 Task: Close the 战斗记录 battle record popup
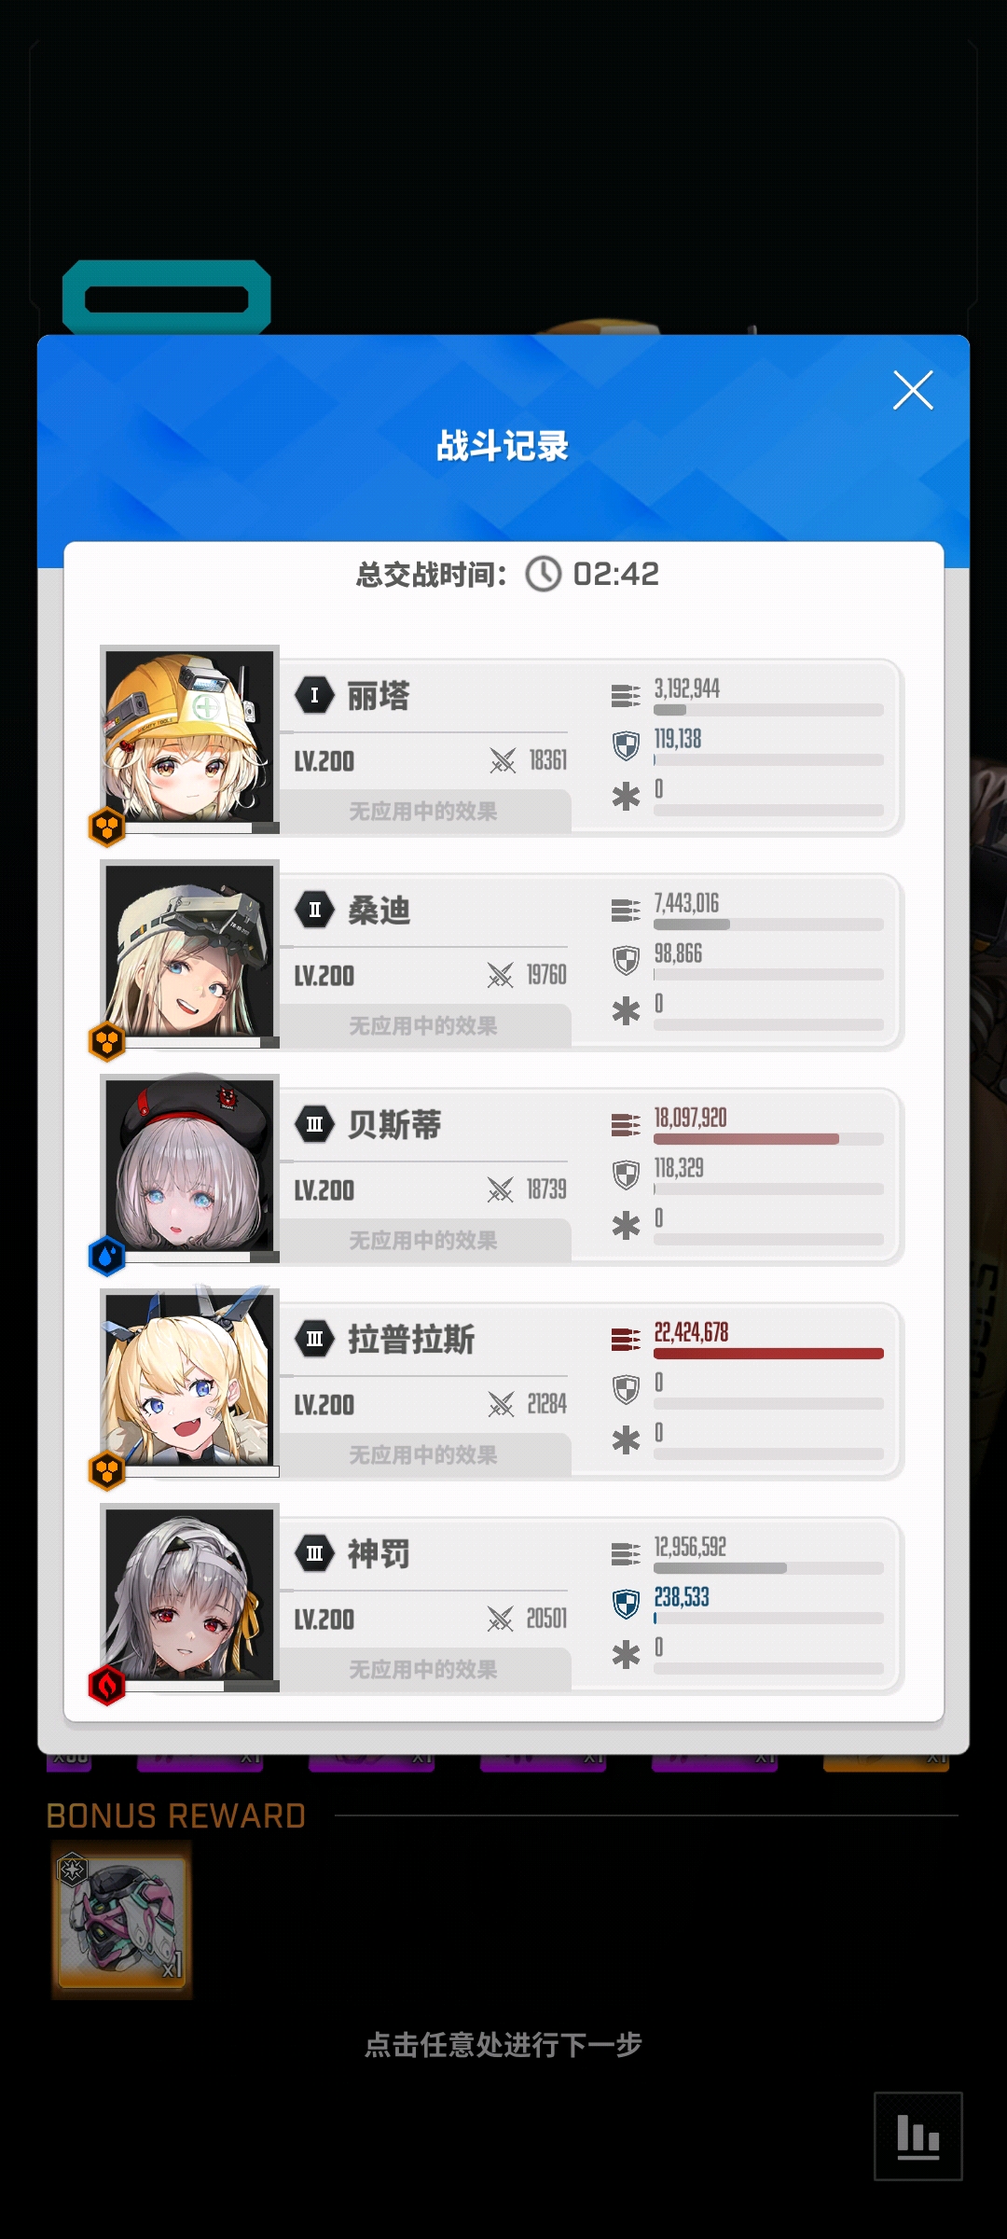tap(913, 390)
